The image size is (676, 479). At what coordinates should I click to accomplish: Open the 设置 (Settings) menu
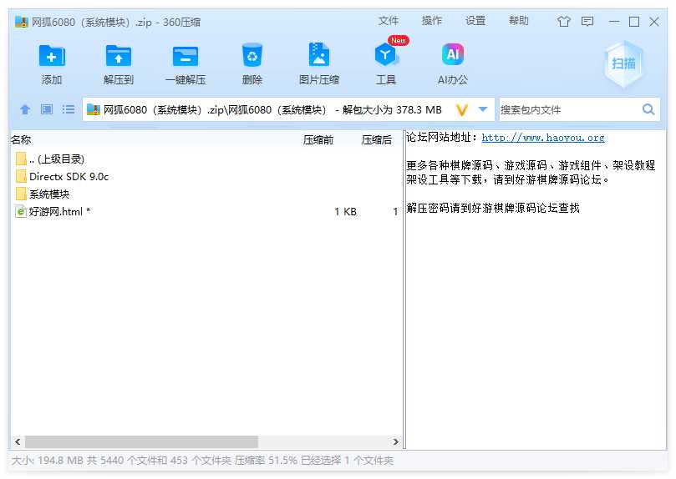[475, 21]
